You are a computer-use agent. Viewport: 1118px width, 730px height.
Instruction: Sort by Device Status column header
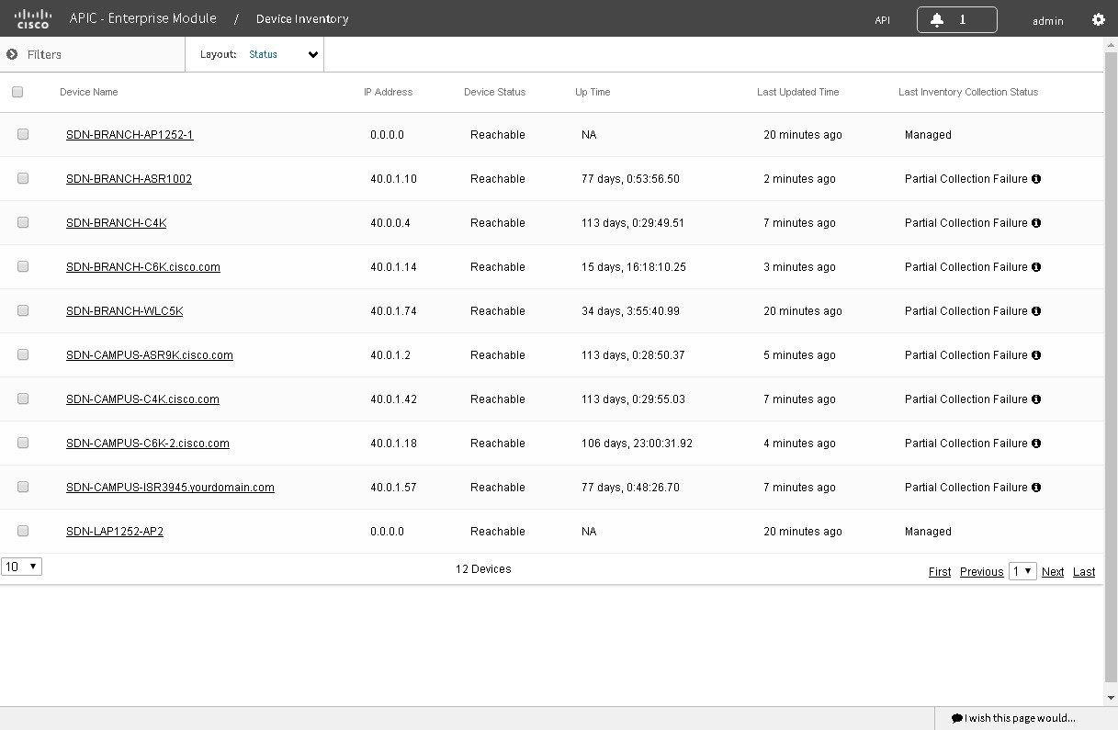coord(495,92)
